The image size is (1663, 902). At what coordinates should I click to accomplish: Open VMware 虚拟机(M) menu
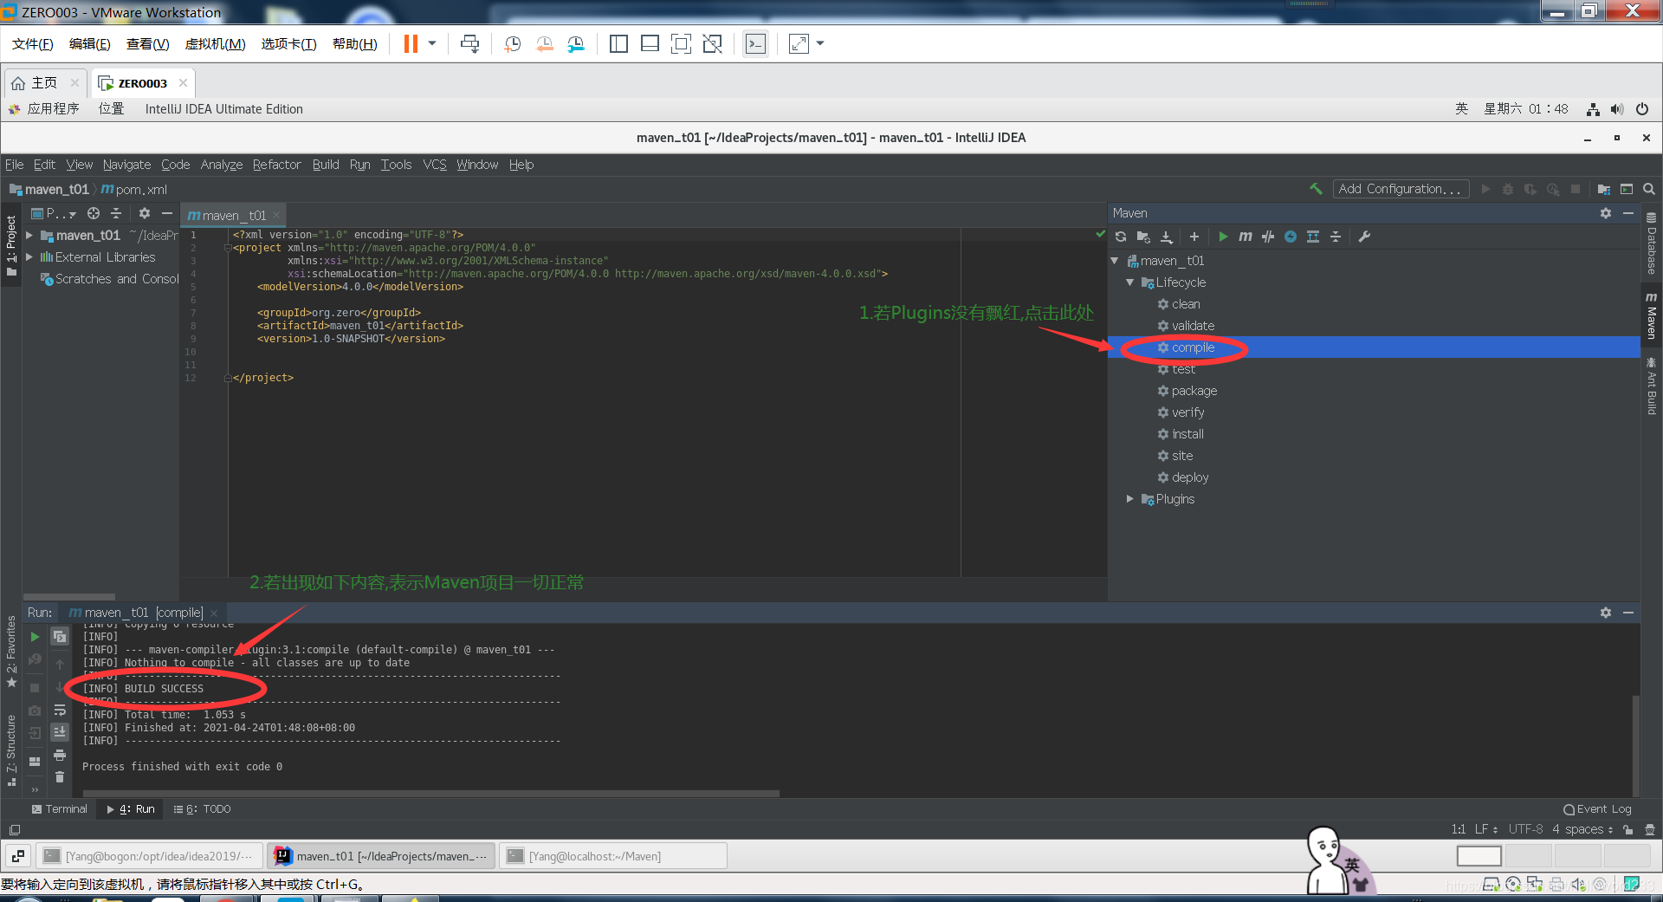point(215,44)
